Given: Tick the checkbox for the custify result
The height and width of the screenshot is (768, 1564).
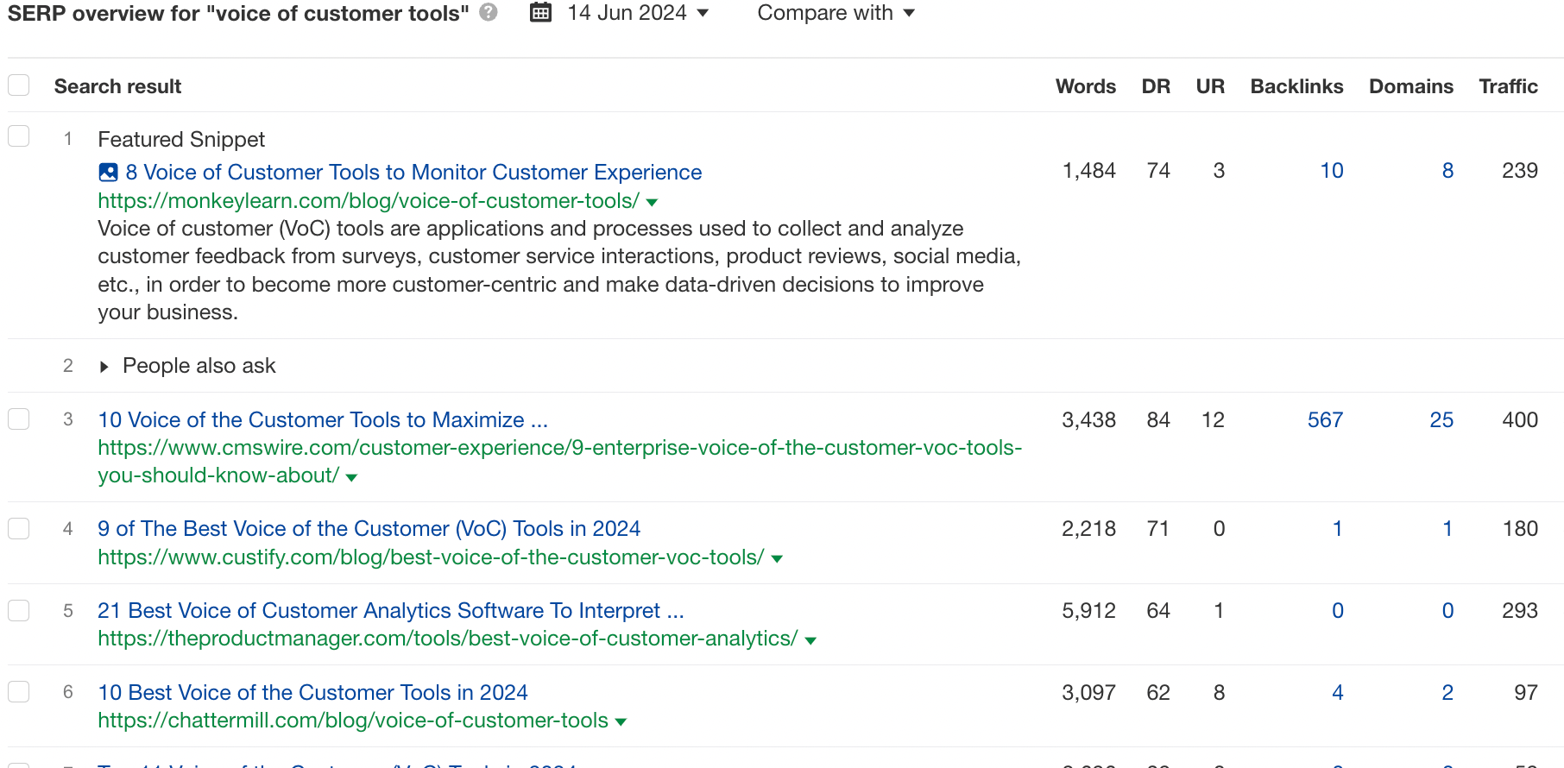Looking at the screenshot, I should click(x=19, y=528).
